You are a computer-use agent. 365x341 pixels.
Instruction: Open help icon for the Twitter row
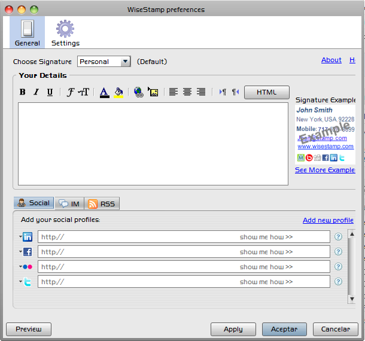(338, 282)
